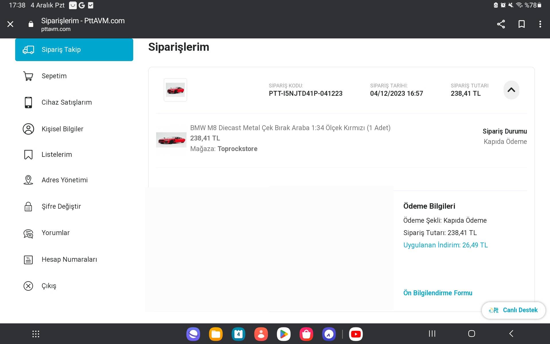Open the Play Store dock icon
Viewport: 550px width, 344px height.
pyautogui.click(x=284, y=334)
